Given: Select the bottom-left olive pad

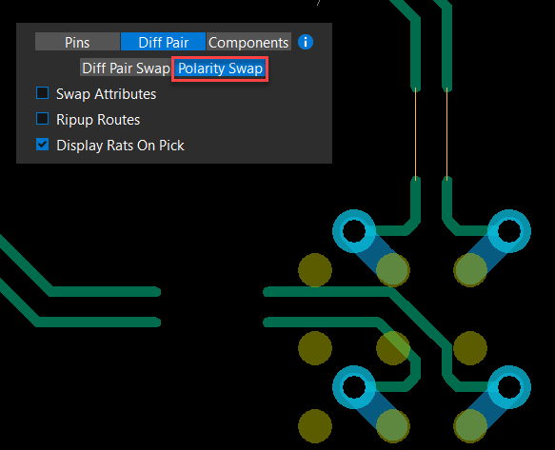Looking at the screenshot, I should click(315, 426).
